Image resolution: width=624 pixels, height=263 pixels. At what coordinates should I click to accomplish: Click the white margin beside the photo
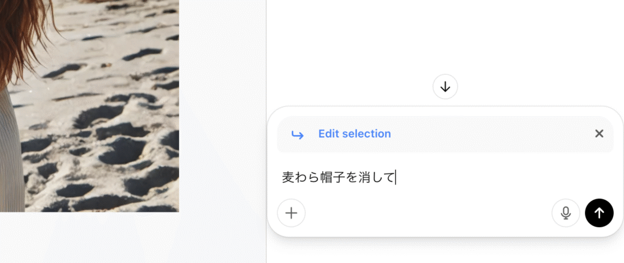pos(222,106)
